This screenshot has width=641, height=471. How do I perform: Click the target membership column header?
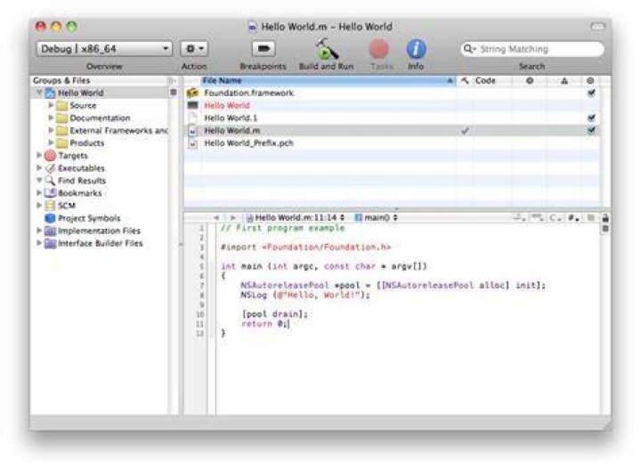590,80
